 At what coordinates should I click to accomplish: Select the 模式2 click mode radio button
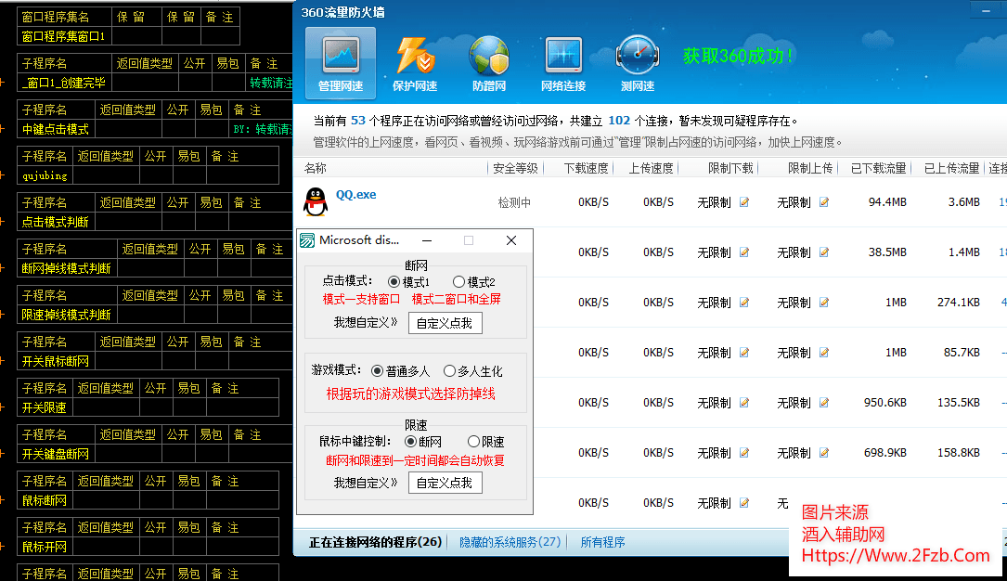[458, 282]
